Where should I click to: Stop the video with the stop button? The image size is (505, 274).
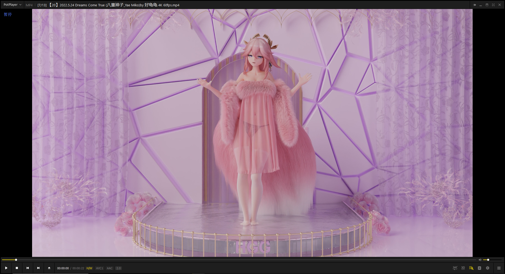17,268
